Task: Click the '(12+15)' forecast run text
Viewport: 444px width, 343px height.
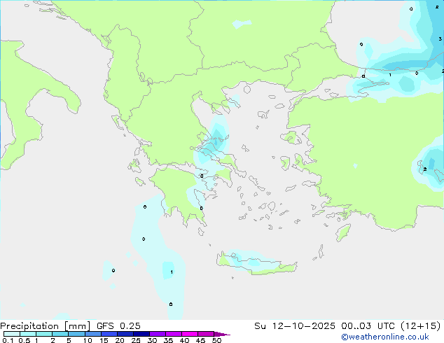Action: point(421,326)
